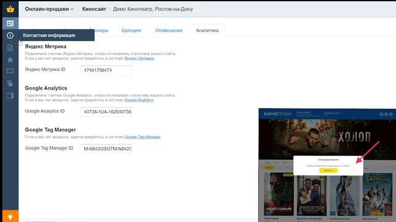Click the yellow basket logo icon
Image resolution: width=396 pixels, height=222 pixels.
tap(11, 9)
